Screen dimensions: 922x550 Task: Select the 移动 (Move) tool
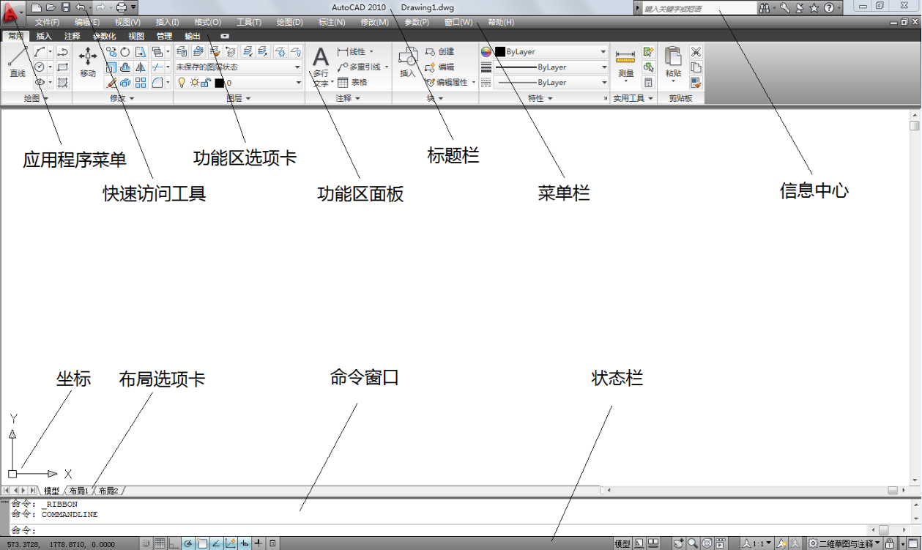pos(88,63)
